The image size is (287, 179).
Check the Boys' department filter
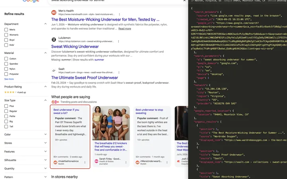(6, 40)
